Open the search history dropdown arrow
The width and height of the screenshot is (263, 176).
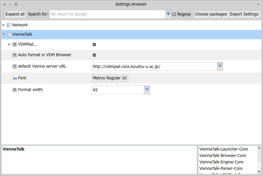pyautogui.click(x=168, y=14)
